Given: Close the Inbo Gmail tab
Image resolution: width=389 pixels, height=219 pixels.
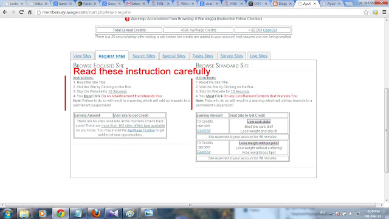Looking at the screenshot, I should 143,4.
